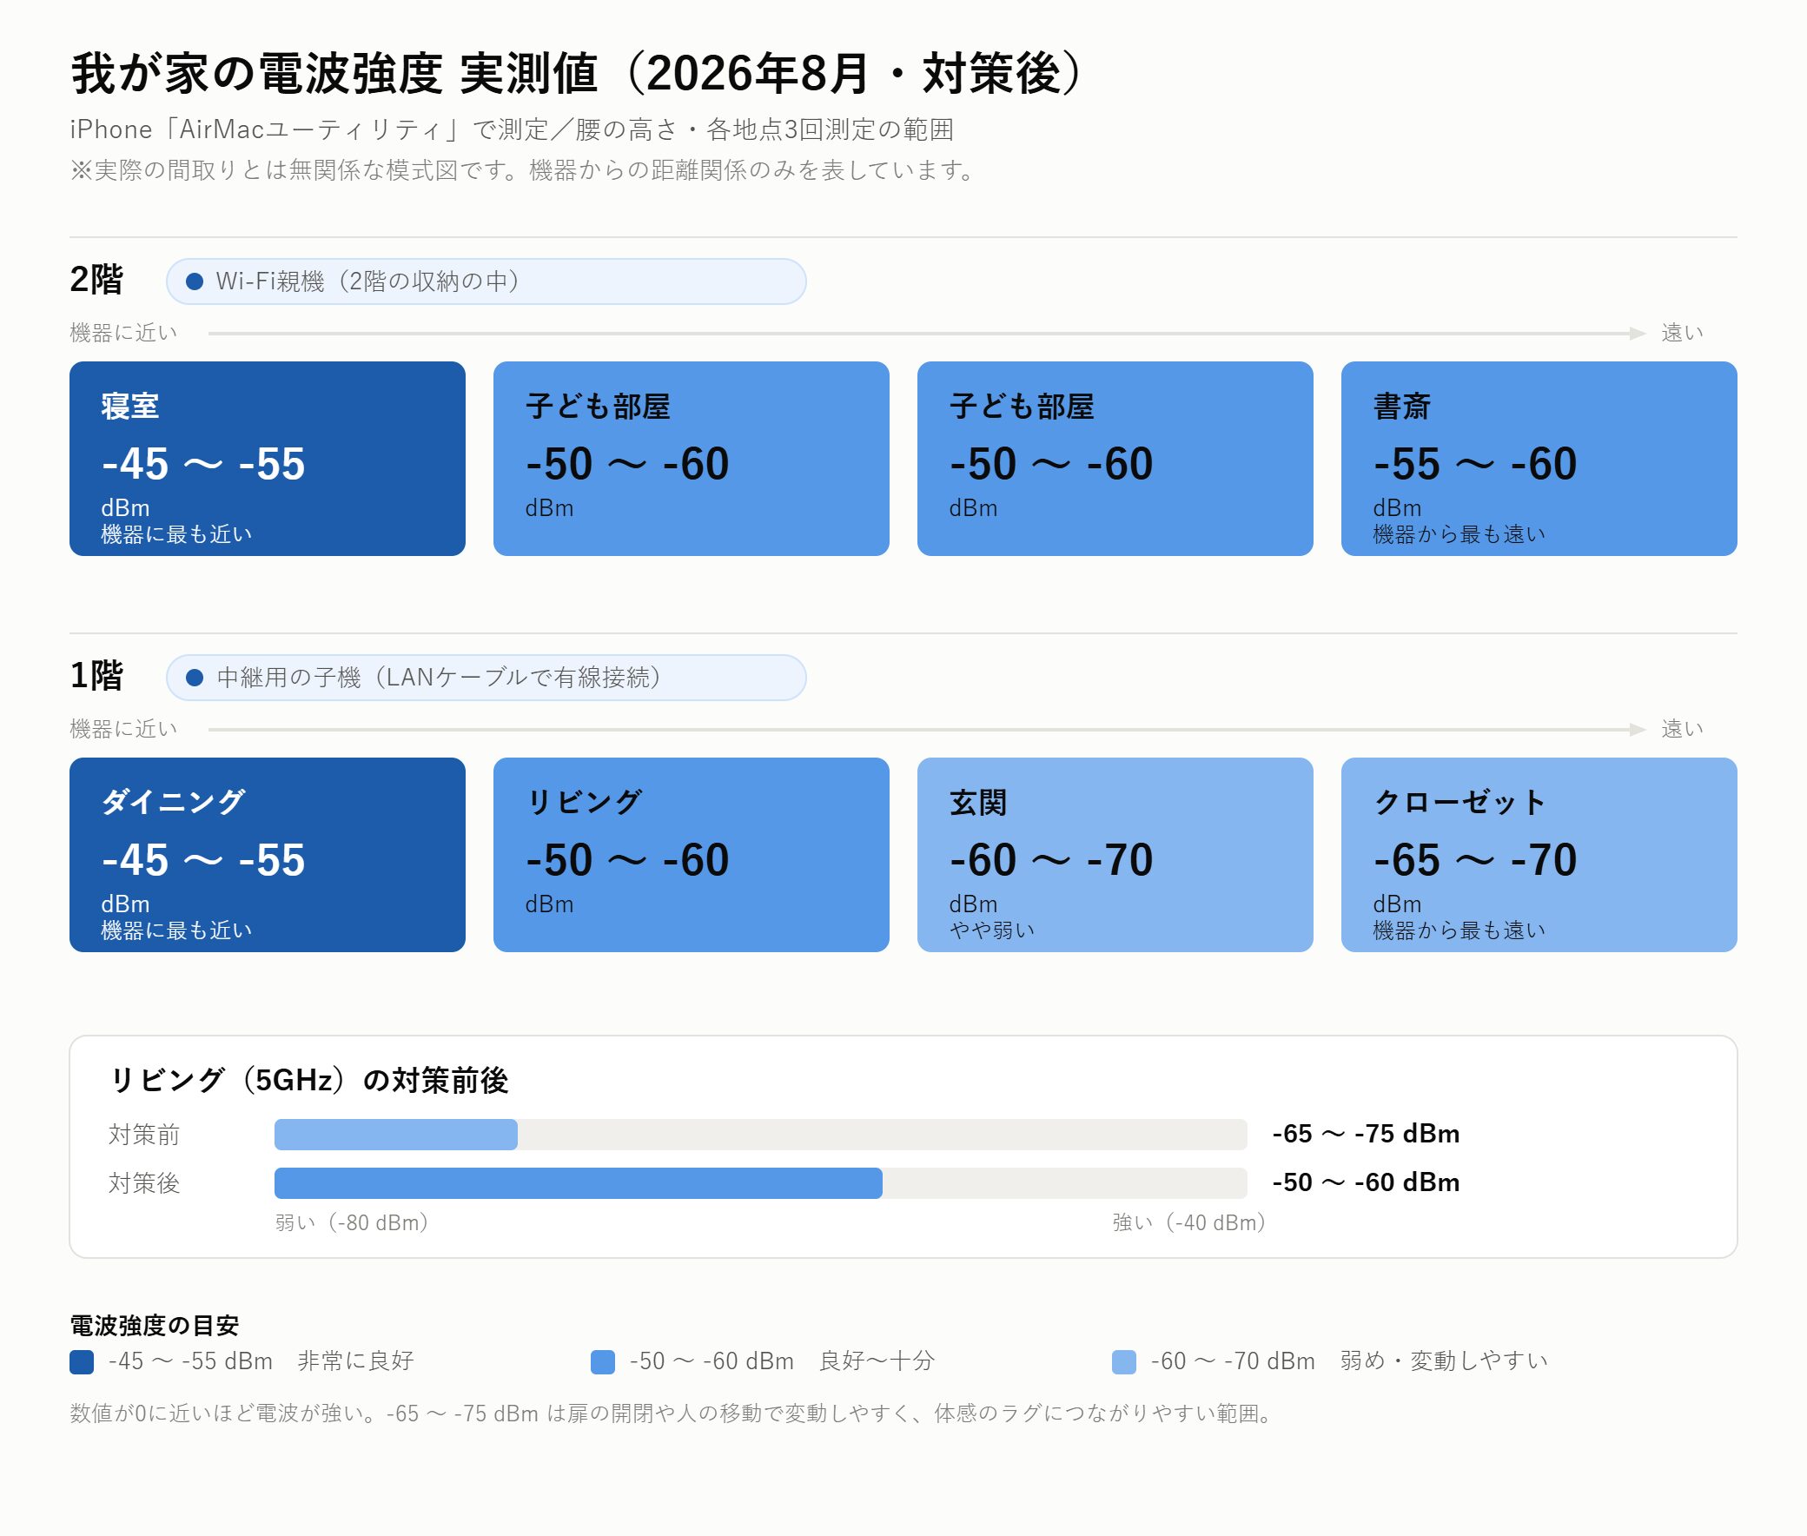Click the blue dot beside Wi-Fi親機

(x=195, y=281)
